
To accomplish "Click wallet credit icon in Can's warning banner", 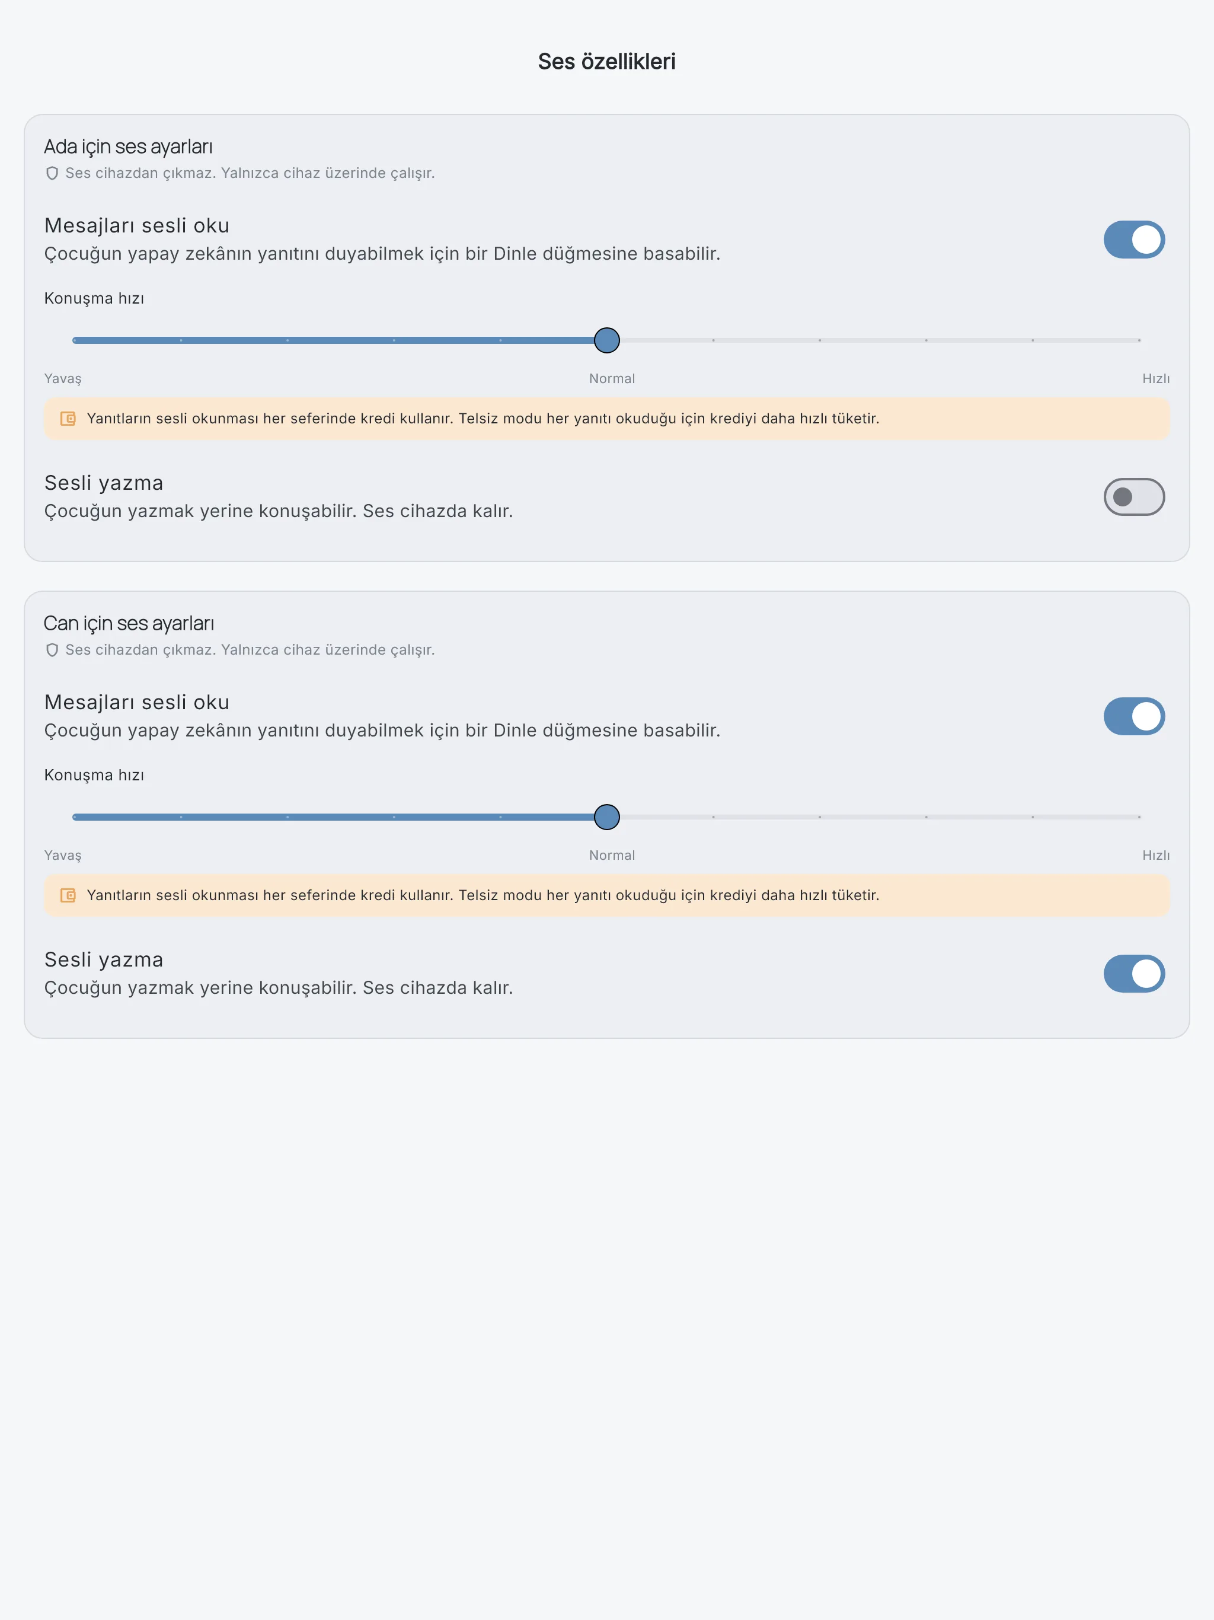I will 68,896.
